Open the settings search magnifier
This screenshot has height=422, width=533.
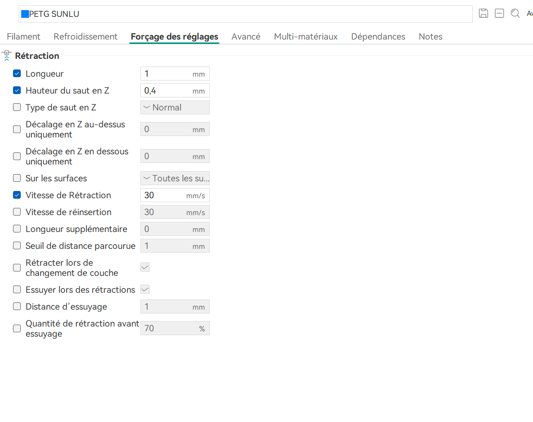pyautogui.click(x=515, y=14)
